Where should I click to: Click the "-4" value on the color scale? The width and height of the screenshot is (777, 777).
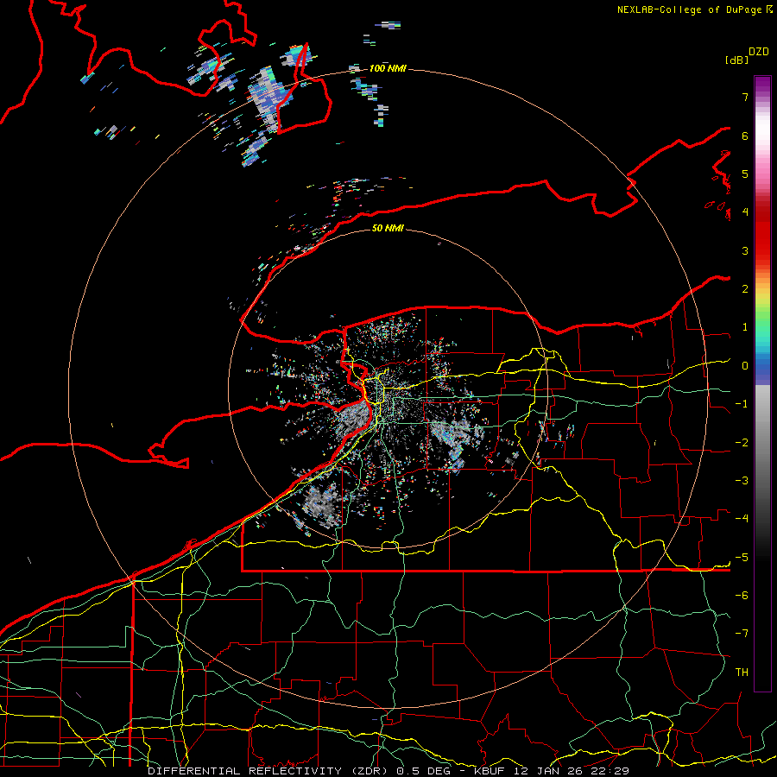click(x=742, y=519)
